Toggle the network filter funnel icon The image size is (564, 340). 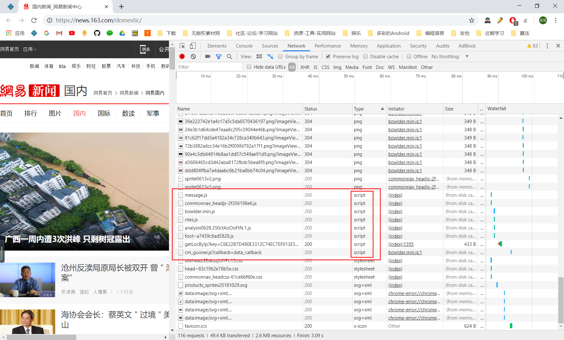[x=218, y=57]
